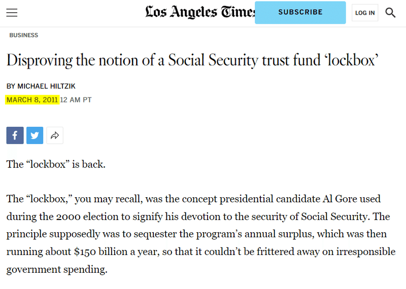
Task: Click the highlighted date March 8, 2011
Action: [32, 100]
